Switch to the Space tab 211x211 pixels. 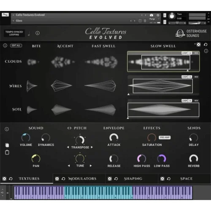(x=187, y=179)
